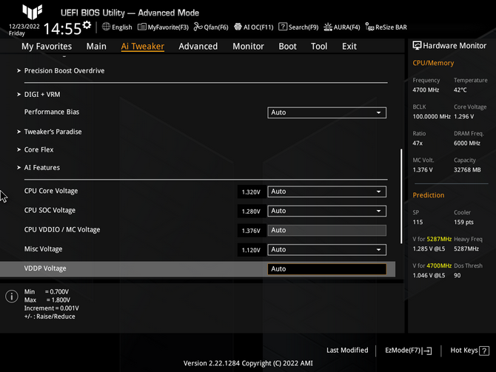Click the English language globe icon
The width and height of the screenshot is (496, 372).
(106, 27)
